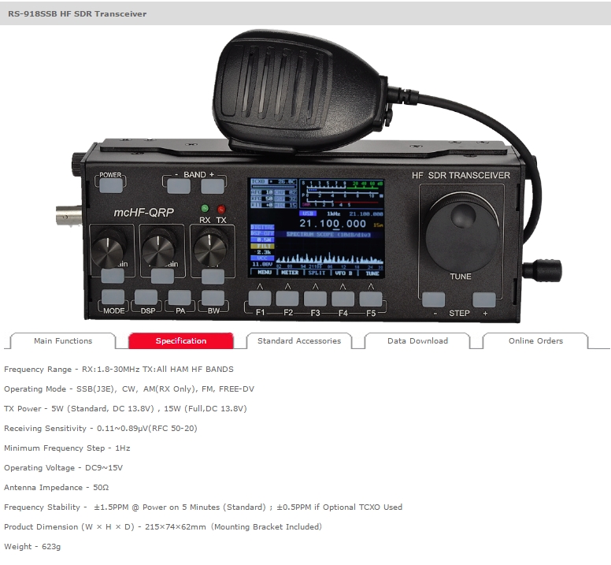Click the Antenna Impedance 50Ω line
Viewport: 611px width, 565px height.
pos(57,488)
